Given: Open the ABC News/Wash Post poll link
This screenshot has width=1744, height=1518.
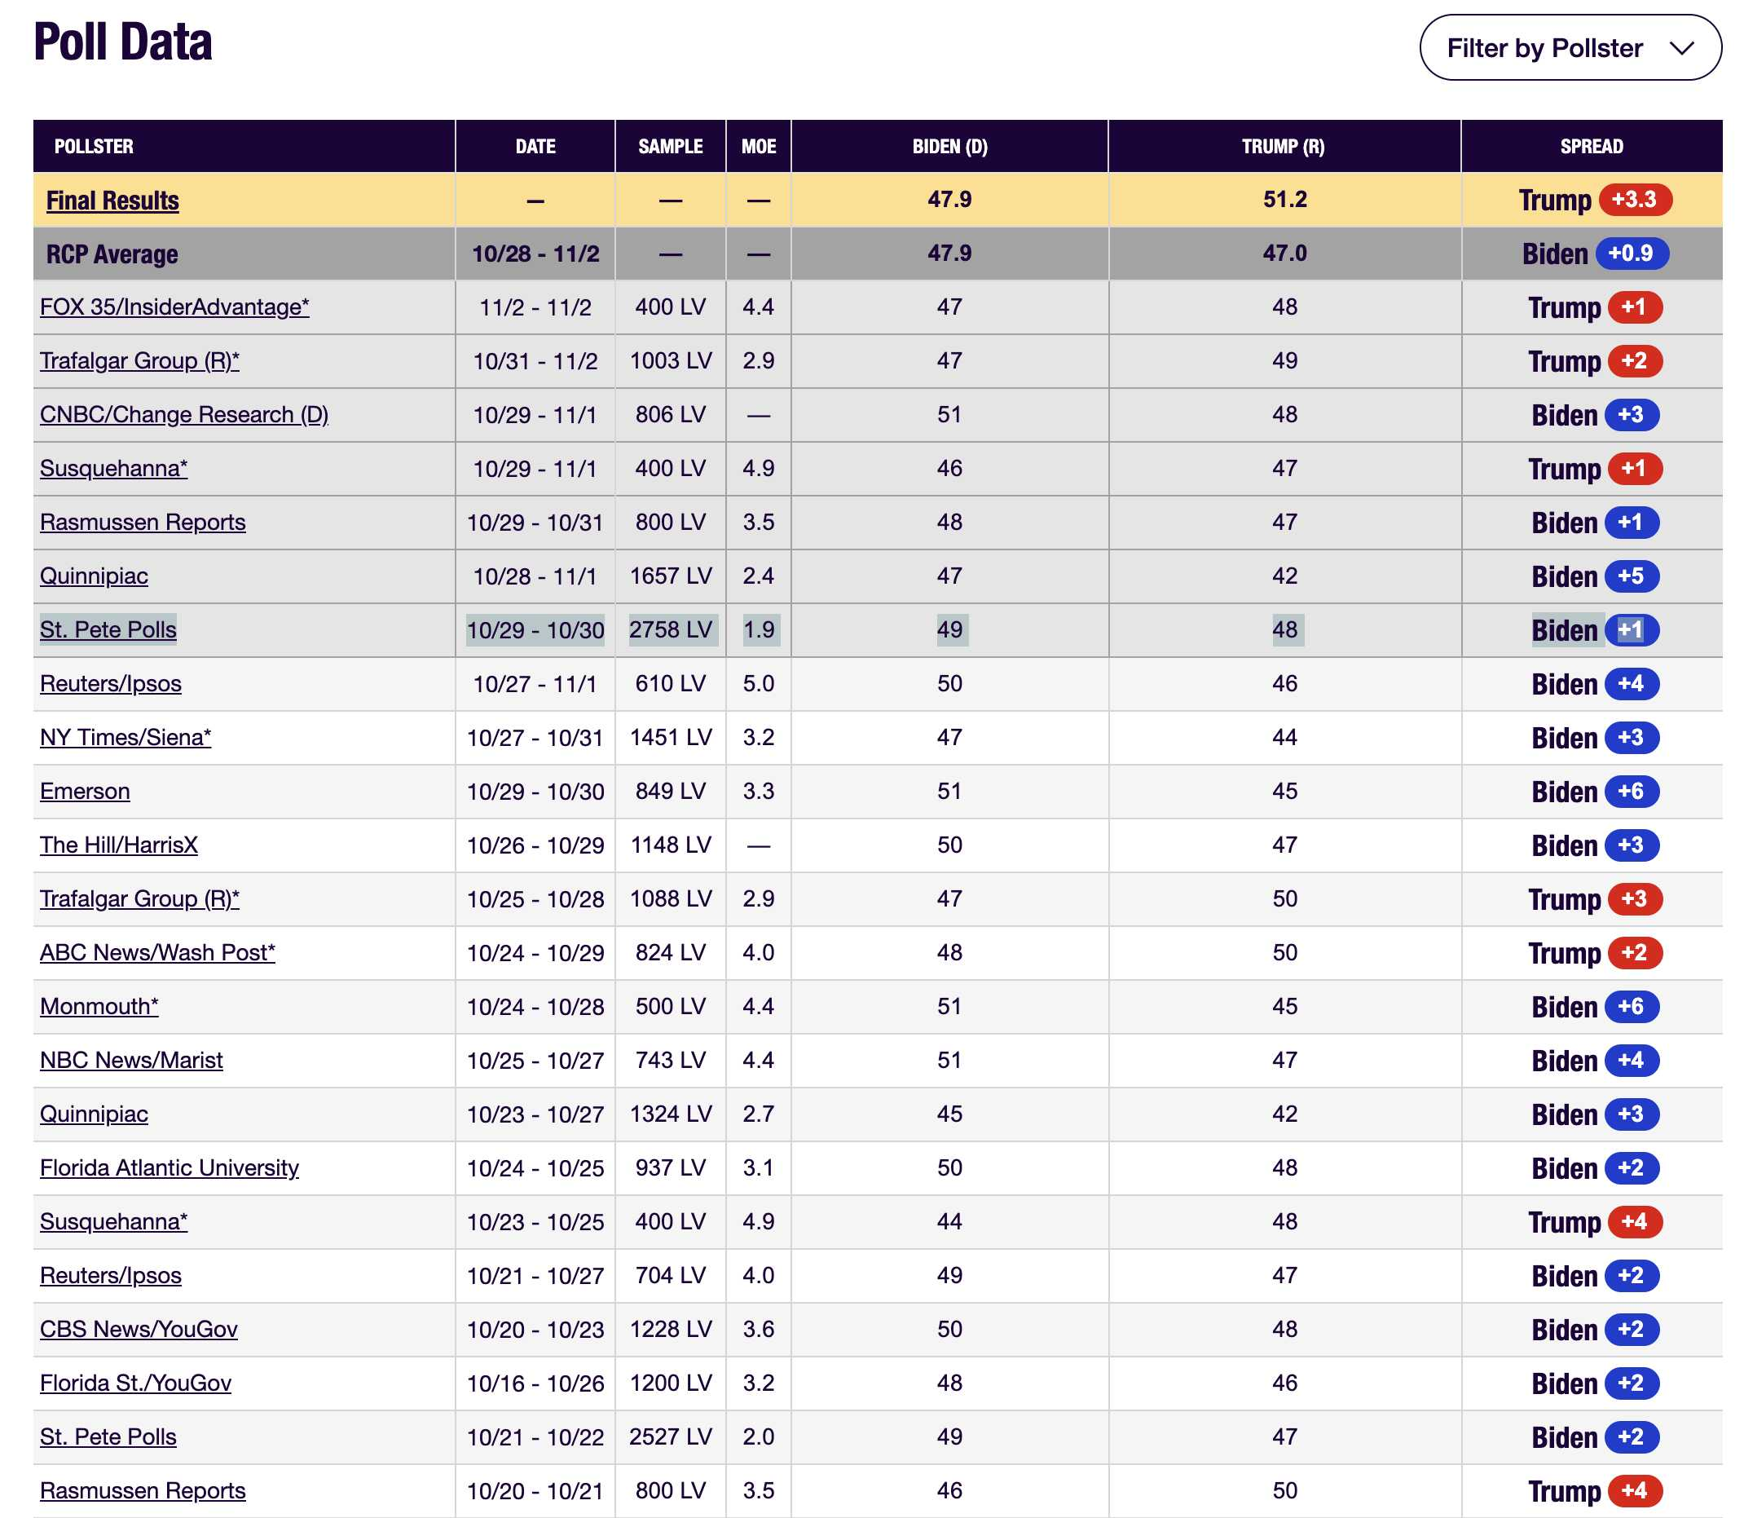Looking at the screenshot, I should tap(157, 952).
